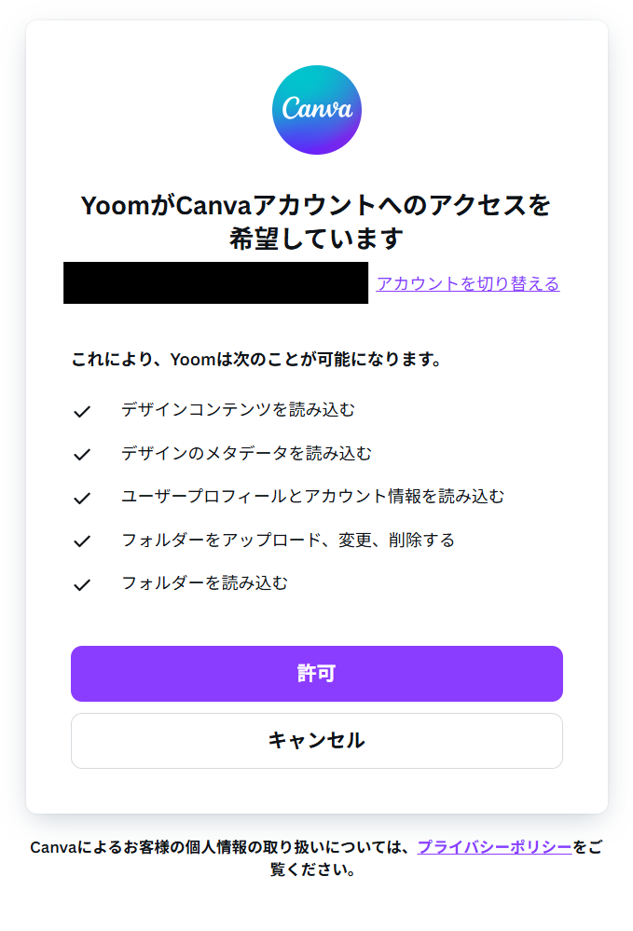The width and height of the screenshot is (633, 931).
Task: Click the デザインのメタデータを読み込む permission text
Action: (x=246, y=453)
